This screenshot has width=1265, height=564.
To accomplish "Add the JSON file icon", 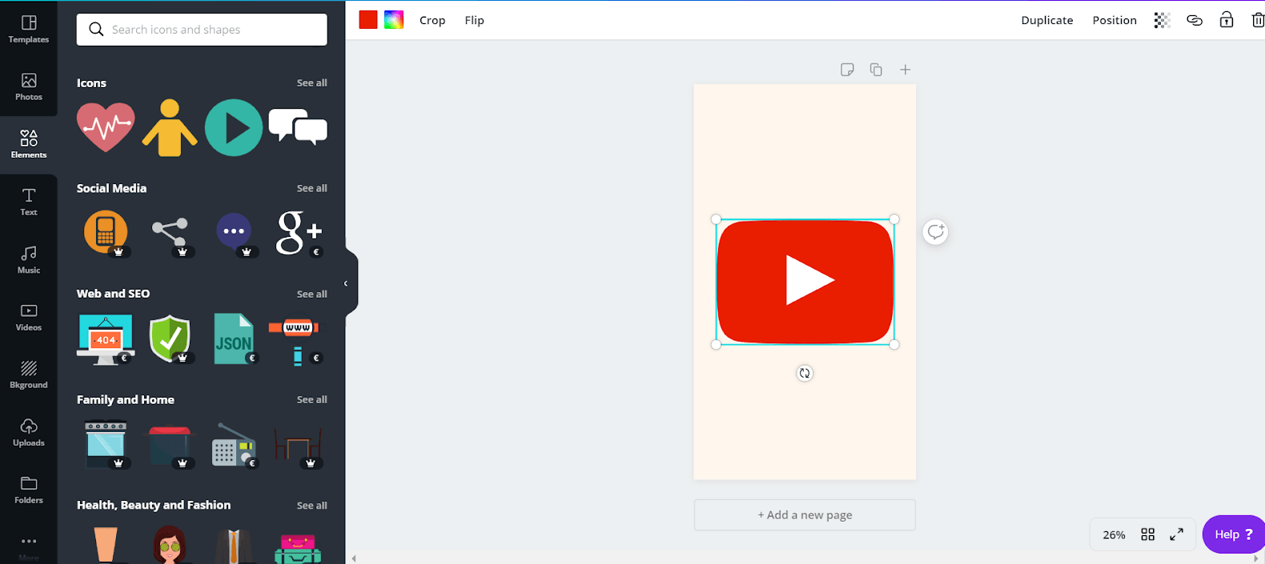I will (234, 339).
